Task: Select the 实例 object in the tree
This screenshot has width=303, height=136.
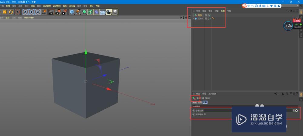Action: [200, 15]
